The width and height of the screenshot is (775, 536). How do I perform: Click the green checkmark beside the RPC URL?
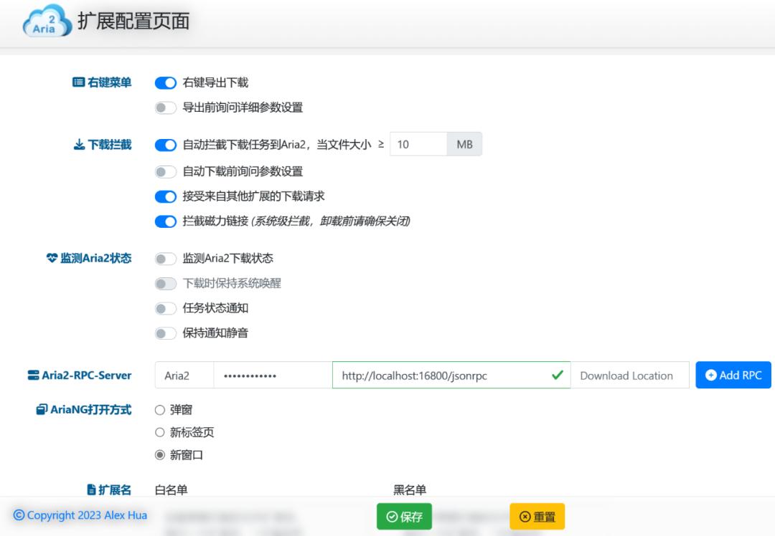558,375
